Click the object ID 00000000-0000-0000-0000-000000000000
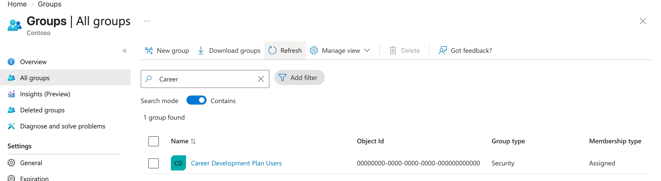The height and width of the screenshot is (181, 661). click(x=418, y=163)
